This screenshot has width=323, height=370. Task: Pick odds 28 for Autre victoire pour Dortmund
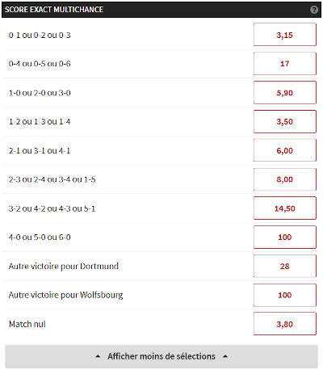(x=285, y=266)
